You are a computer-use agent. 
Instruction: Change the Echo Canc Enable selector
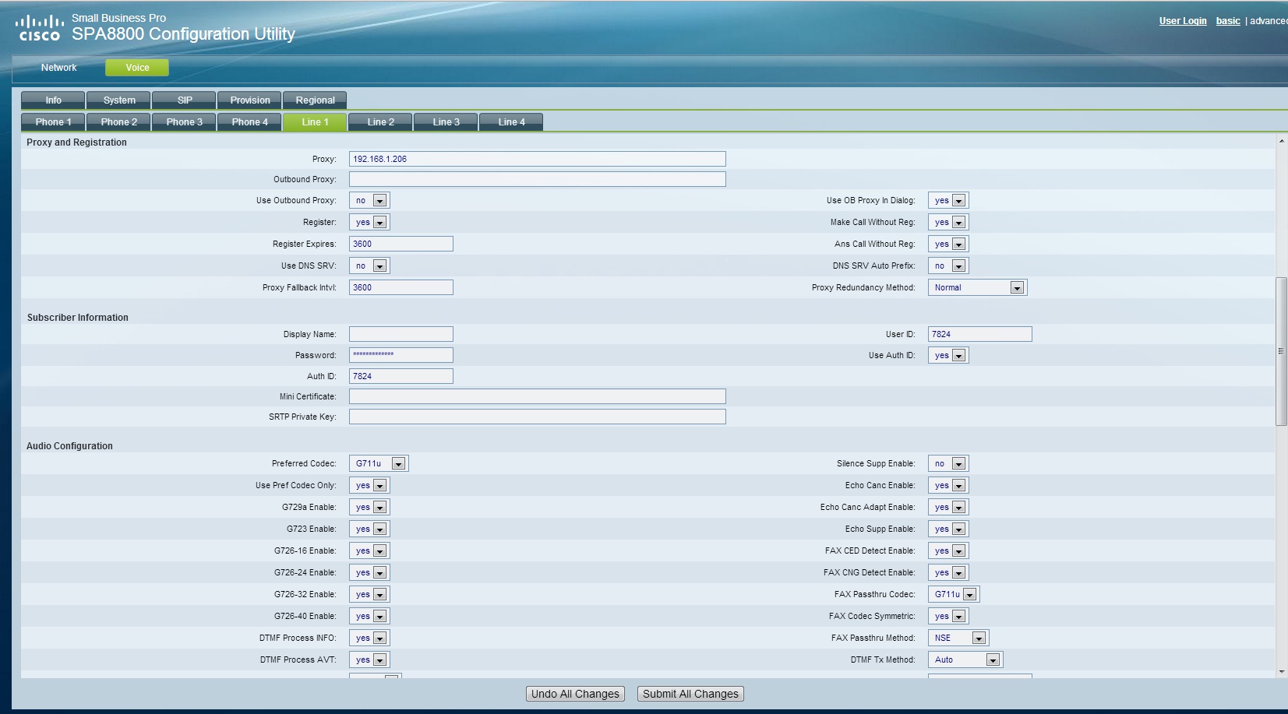pos(948,486)
